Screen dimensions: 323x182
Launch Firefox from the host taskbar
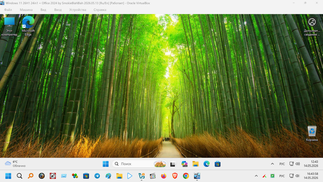pos(164,176)
